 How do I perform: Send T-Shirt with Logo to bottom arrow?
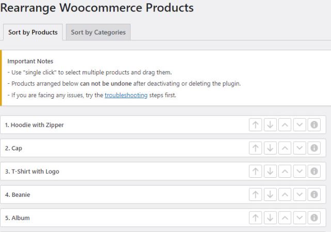pos(270,172)
